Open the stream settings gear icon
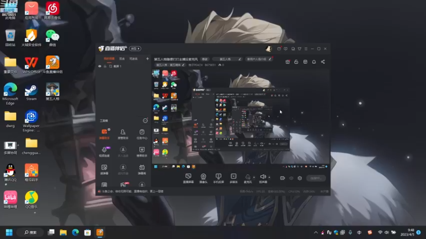The width and height of the screenshot is (426, 239). pos(300,178)
